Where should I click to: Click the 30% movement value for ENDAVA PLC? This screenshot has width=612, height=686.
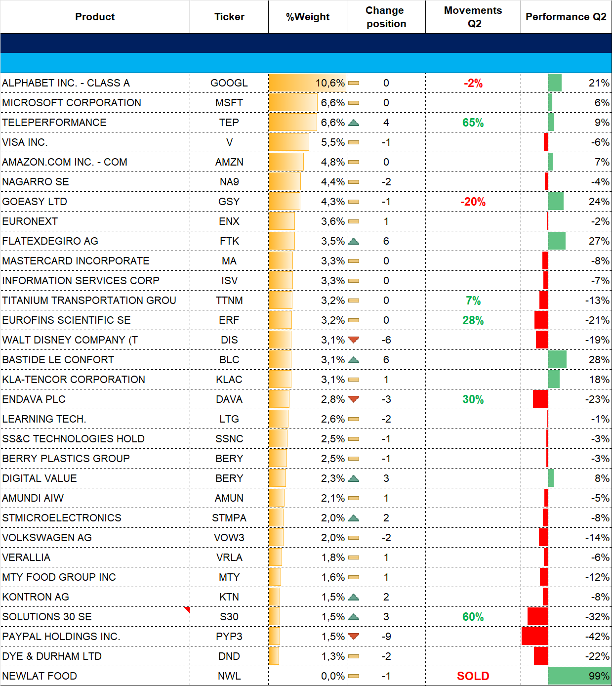[x=473, y=399]
